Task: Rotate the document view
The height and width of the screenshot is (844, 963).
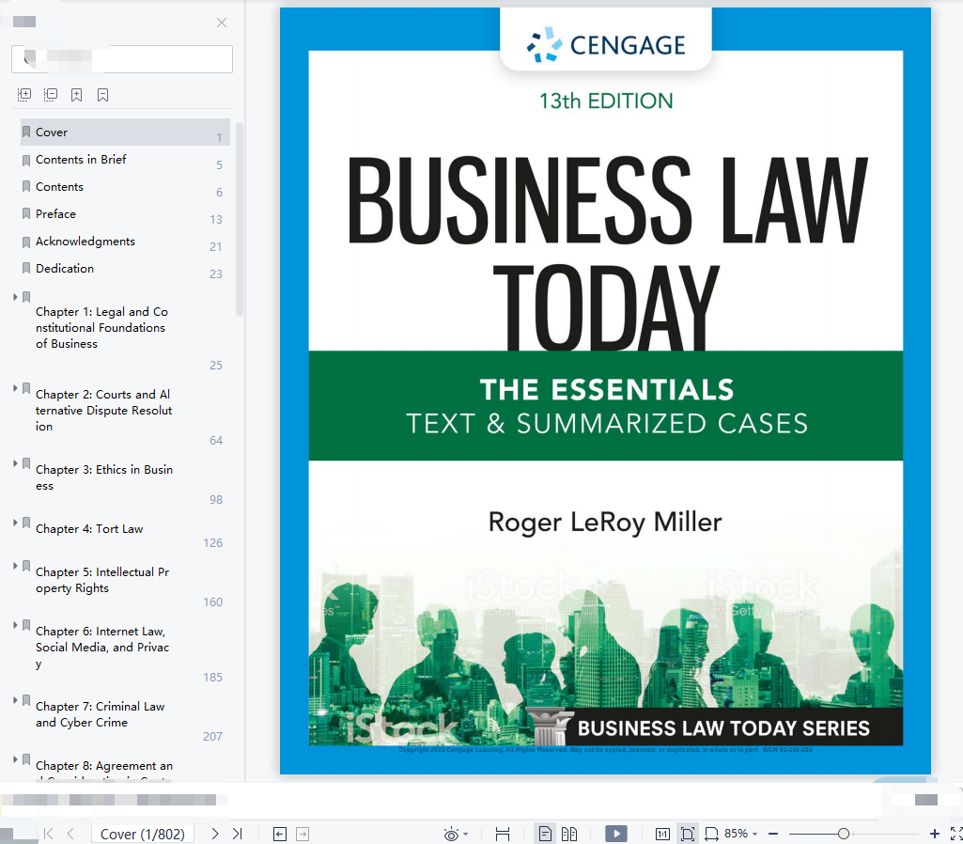Action: [x=711, y=834]
